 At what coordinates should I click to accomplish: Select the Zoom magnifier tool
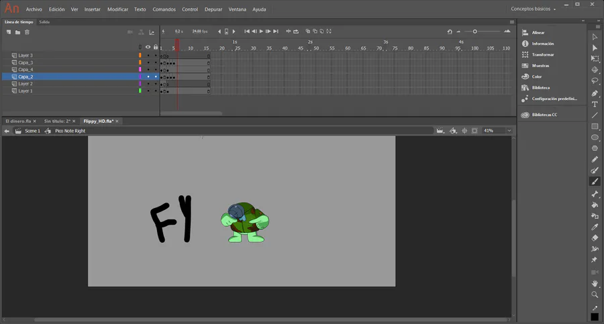coord(595,294)
